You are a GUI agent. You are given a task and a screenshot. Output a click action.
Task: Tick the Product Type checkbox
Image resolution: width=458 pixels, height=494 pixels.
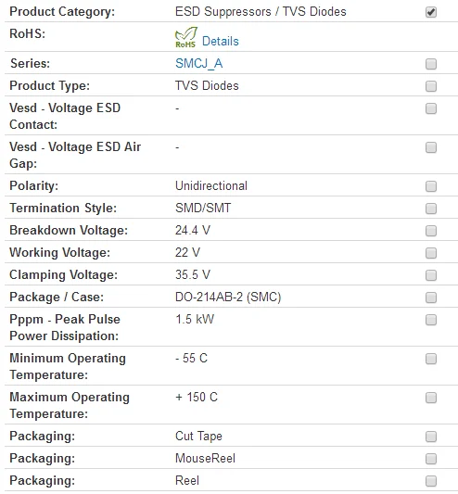point(431,86)
